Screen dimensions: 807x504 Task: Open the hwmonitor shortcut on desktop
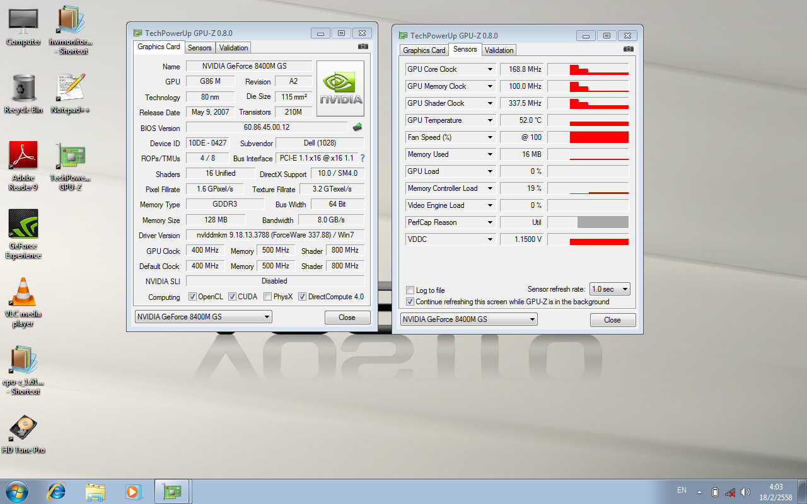pyautogui.click(x=71, y=30)
